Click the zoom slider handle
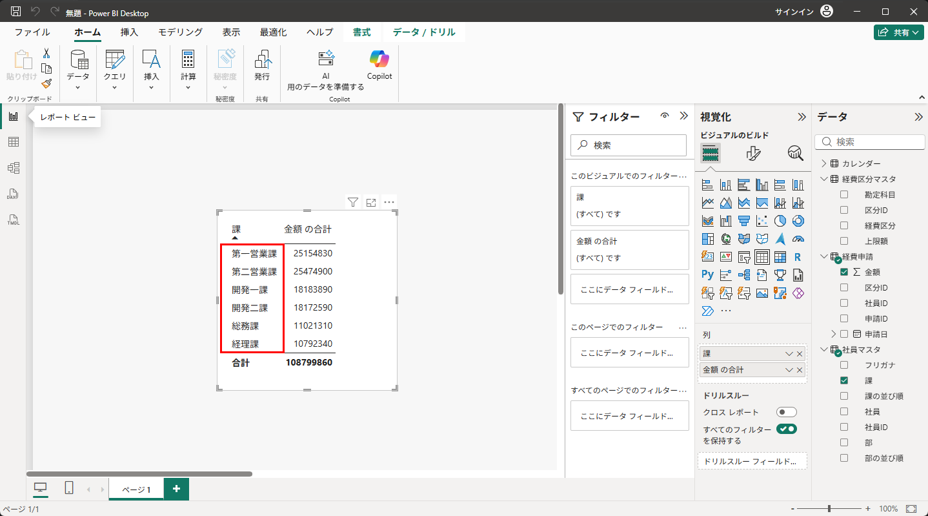This screenshot has height=516, width=928. tap(829, 509)
